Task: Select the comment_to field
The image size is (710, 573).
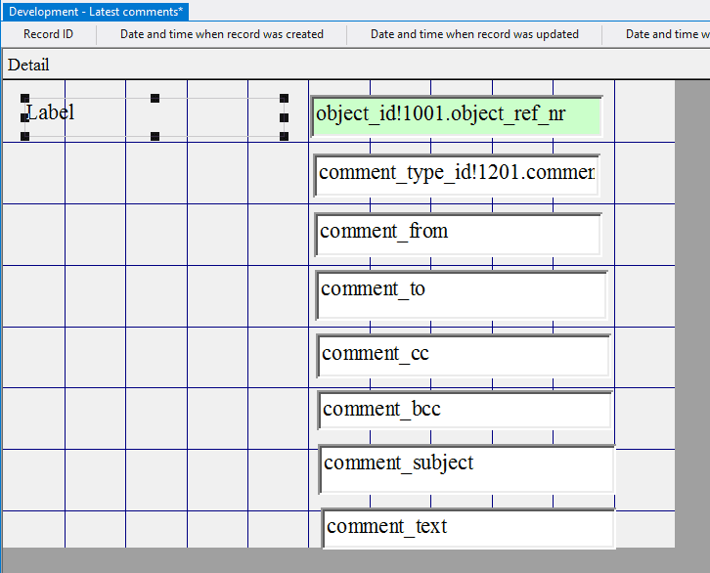Action: (462, 293)
